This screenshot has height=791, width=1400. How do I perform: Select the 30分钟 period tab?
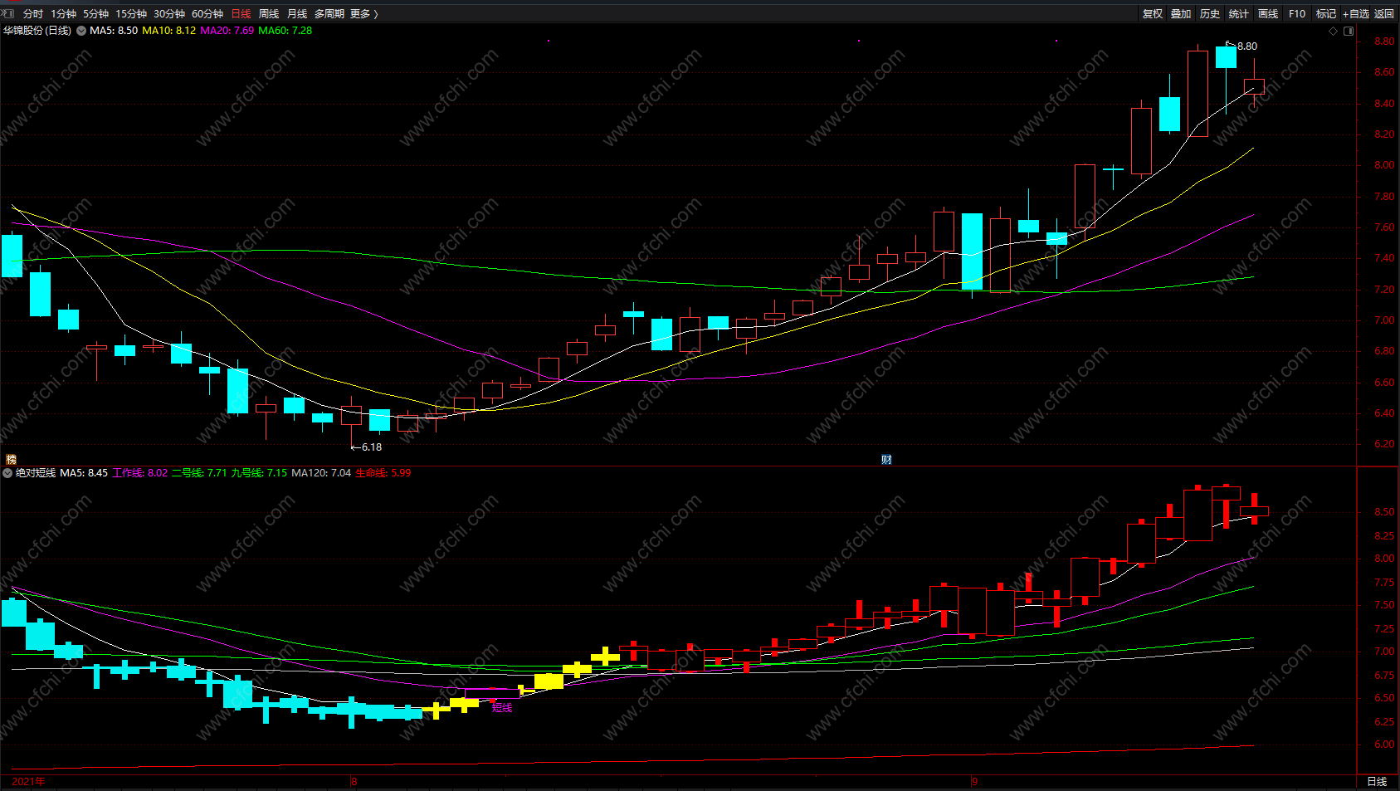[x=169, y=14]
